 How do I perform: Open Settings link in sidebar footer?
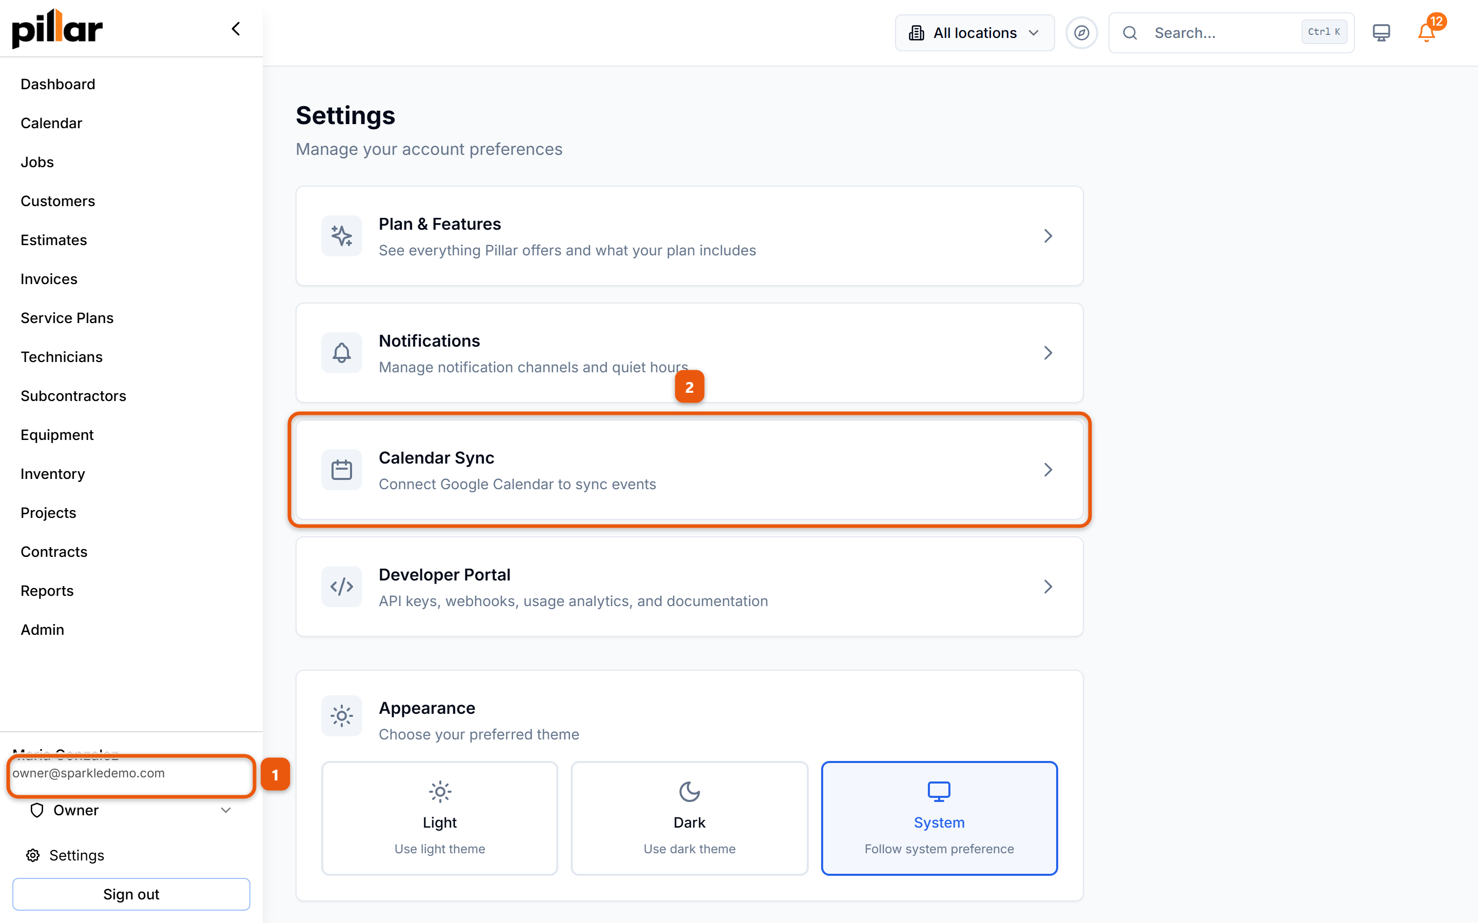[x=76, y=855]
